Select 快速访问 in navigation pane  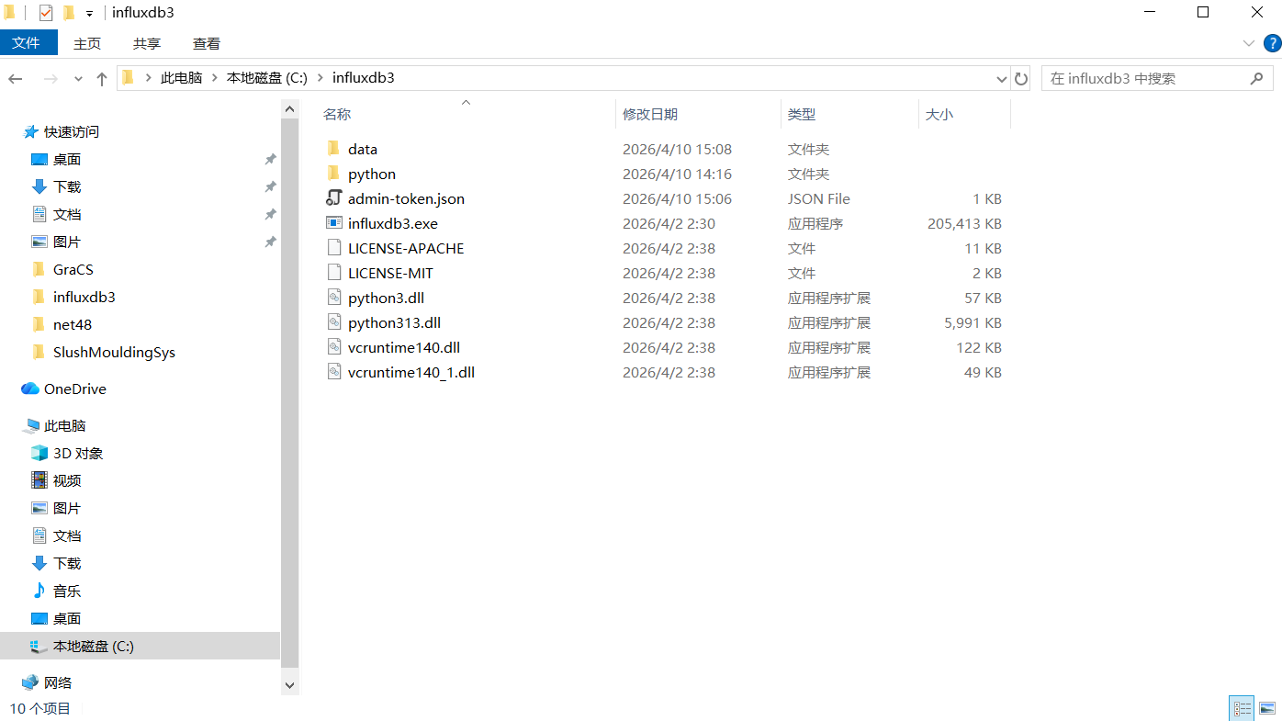[72, 131]
